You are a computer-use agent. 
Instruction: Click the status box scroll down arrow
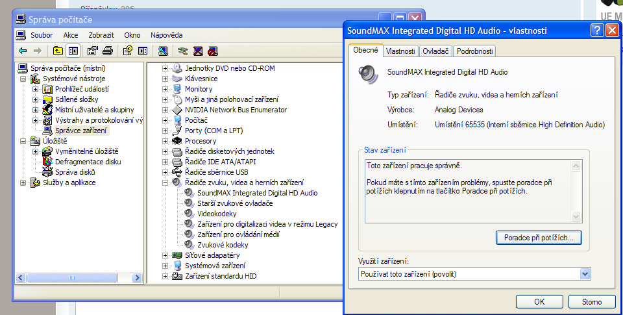576,216
